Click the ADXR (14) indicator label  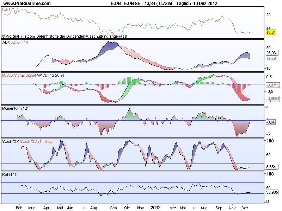[20, 42]
